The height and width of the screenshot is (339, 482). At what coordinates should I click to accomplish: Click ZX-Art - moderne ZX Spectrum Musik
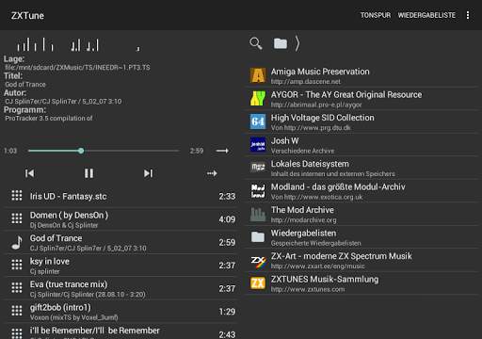(341, 256)
